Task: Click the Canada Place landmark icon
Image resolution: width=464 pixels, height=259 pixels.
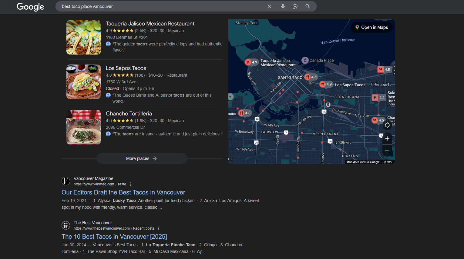Action: click(x=305, y=60)
